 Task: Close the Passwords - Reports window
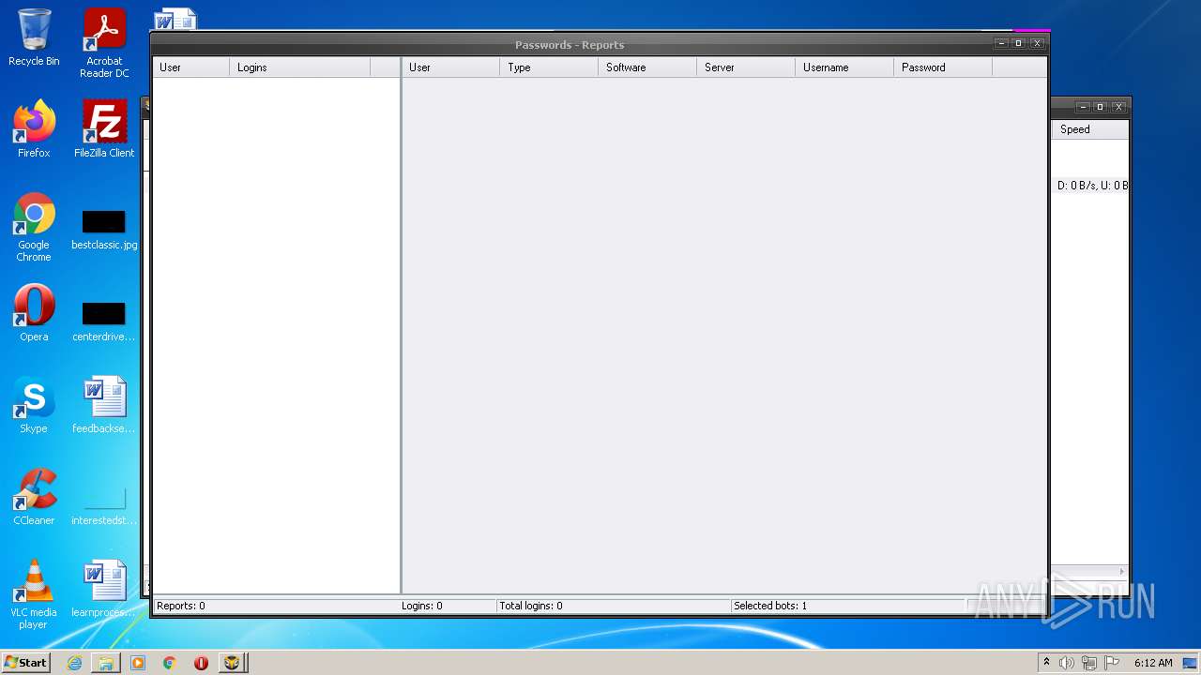point(1037,43)
